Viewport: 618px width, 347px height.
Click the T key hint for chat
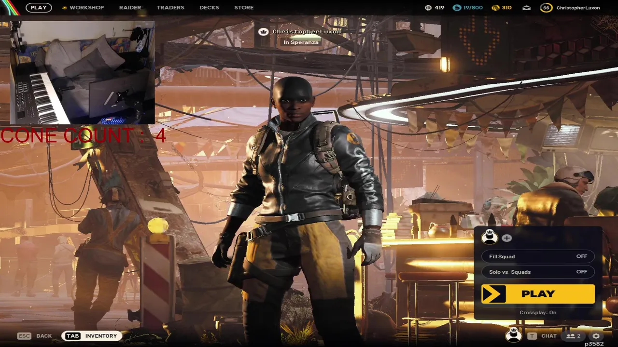pos(532,336)
